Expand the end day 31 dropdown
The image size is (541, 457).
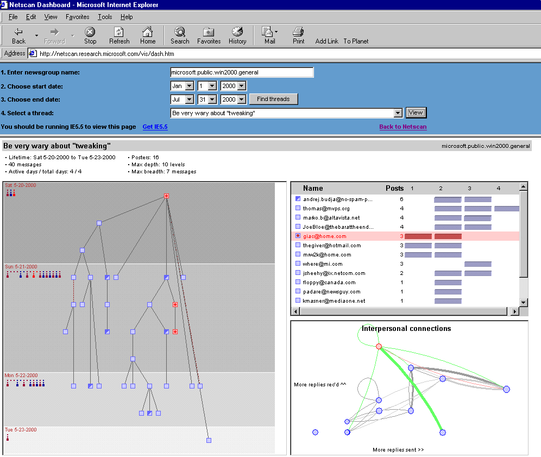(x=212, y=99)
